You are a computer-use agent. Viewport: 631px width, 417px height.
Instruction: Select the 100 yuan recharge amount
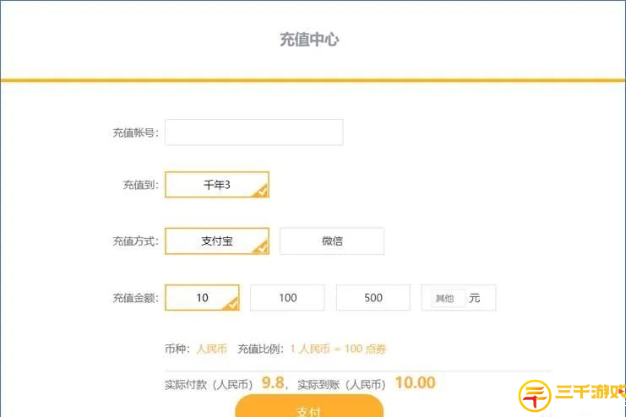pos(287,298)
